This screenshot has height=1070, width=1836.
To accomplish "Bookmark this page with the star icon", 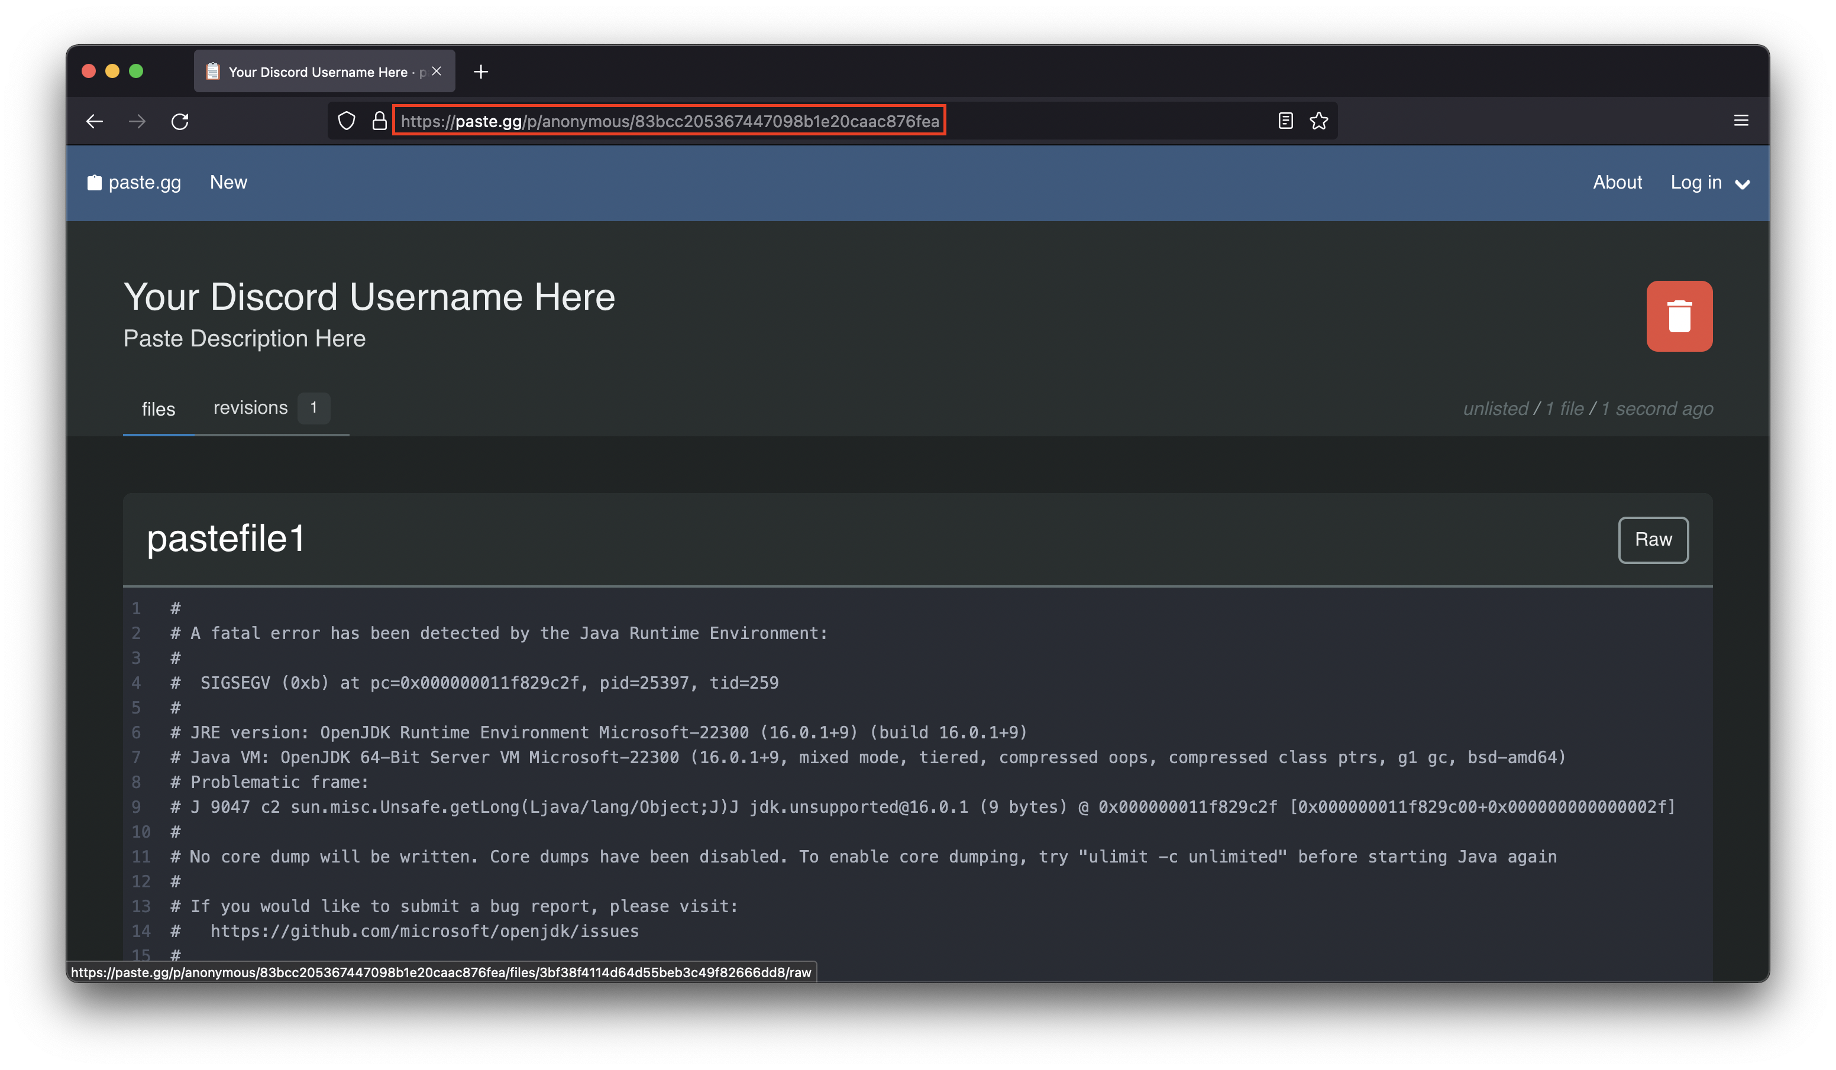I will [1318, 121].
